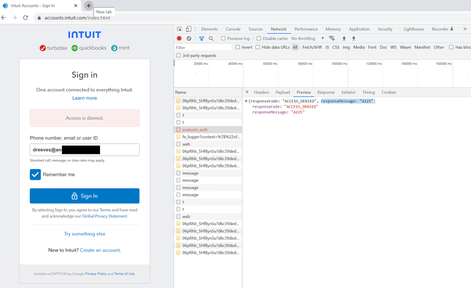Switch to the Console tab

point(233,29)
